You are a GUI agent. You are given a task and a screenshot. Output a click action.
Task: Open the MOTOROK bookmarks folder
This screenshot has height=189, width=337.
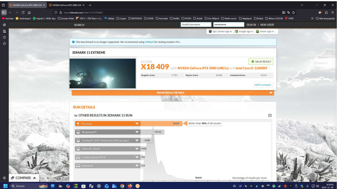click(x=135, y=18)
